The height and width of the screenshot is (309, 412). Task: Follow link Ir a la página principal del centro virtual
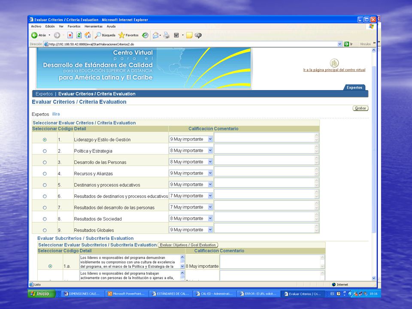(334, 70)
